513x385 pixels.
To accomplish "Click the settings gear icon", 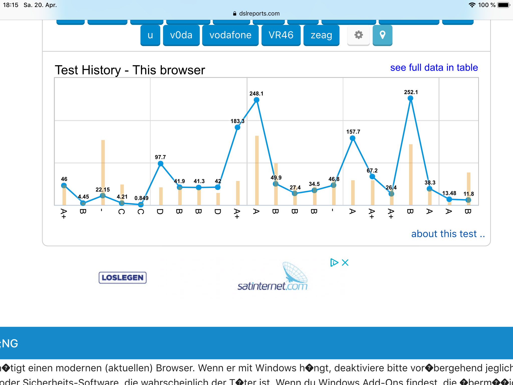I will (x=358, y=35).
